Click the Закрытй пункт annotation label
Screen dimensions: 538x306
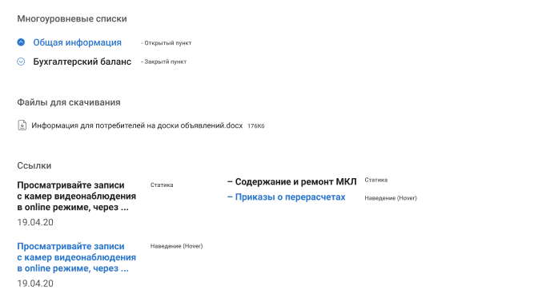coord(163,62)
